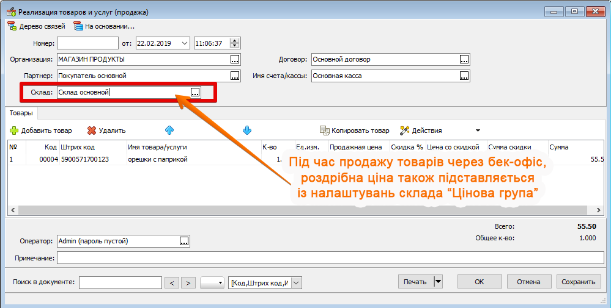611x308 pixels.
Task: Click the Отмена cancel button
Action: point(529,282)
